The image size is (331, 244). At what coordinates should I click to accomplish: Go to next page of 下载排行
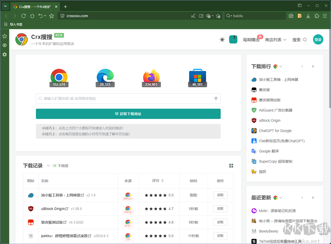[313, 66]
